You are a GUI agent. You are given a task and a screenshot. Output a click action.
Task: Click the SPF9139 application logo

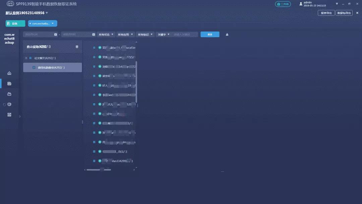pyautogui.click(x=10, y=4)
